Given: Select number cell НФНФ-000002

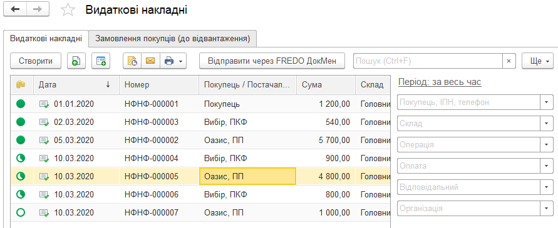Looking at the screenshot, I should (x=159, y=140).
